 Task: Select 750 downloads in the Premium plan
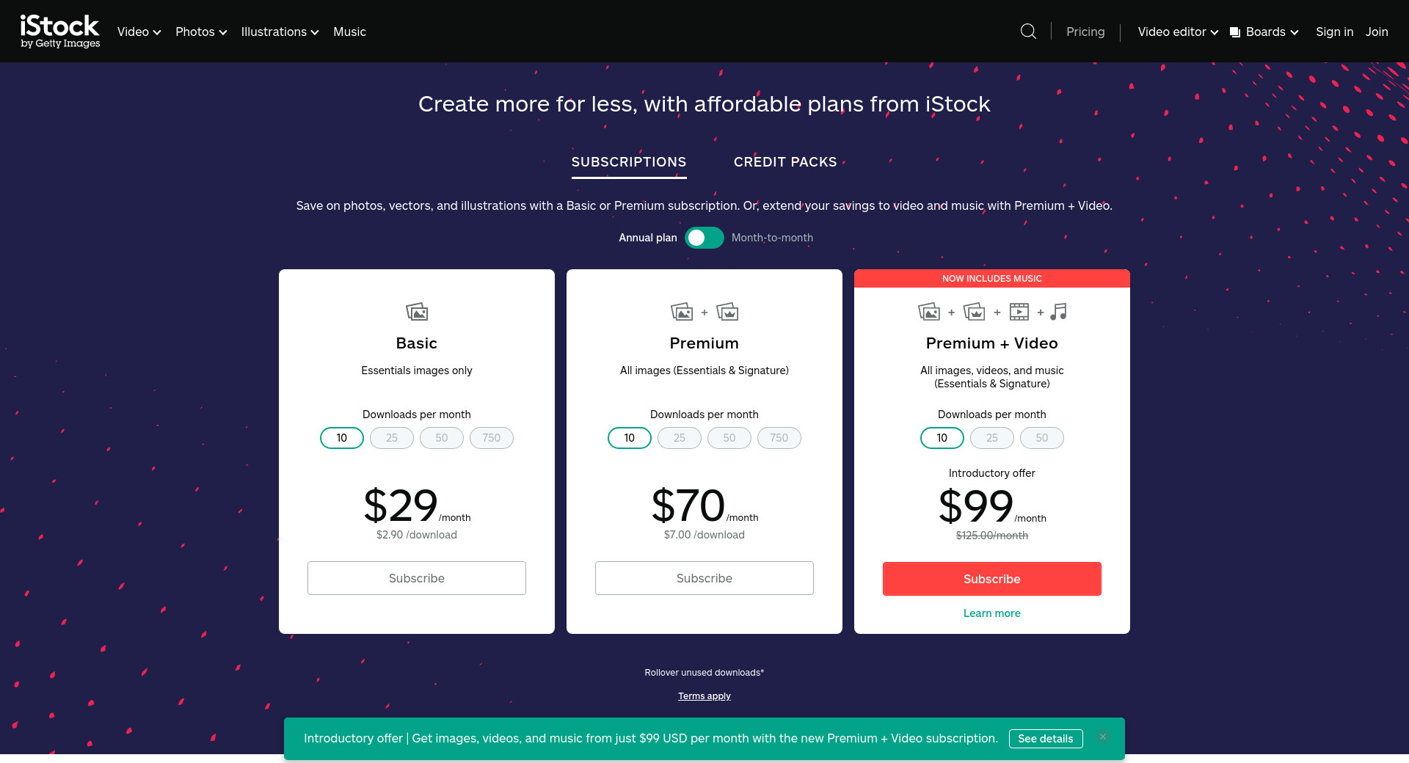pos(779,438)
